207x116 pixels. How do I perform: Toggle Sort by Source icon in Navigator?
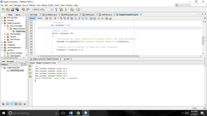point(25,104)
